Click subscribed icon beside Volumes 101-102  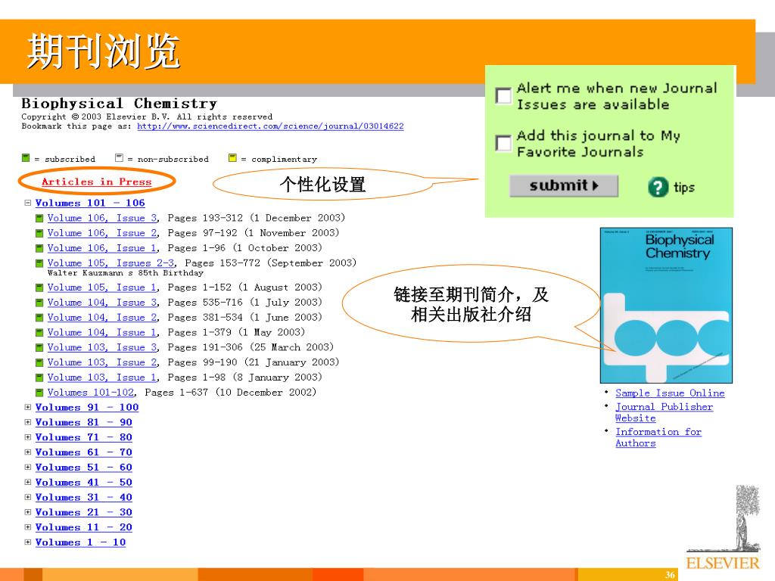tap(39, 393)
